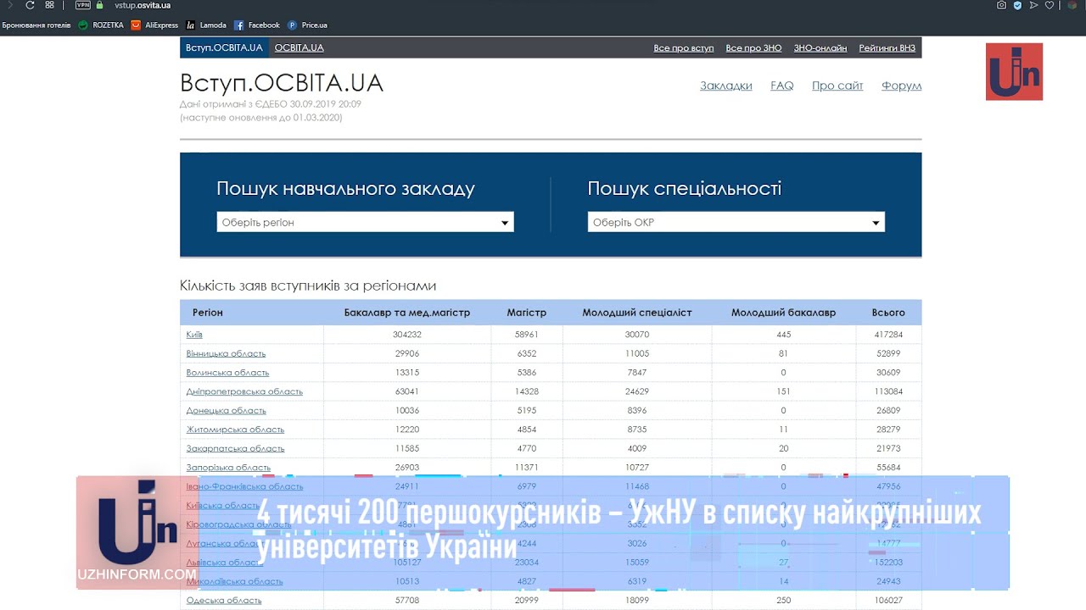Take a snapshot with camera icon

coord(1002,5)
